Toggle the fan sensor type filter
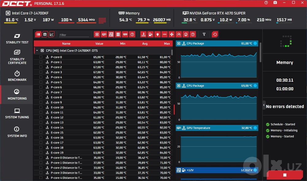Viewport: 307px width, 181px height. 172,34
